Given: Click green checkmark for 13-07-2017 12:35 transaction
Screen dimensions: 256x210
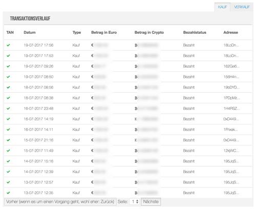Looking at the screenshot, I should pos(8,193).
